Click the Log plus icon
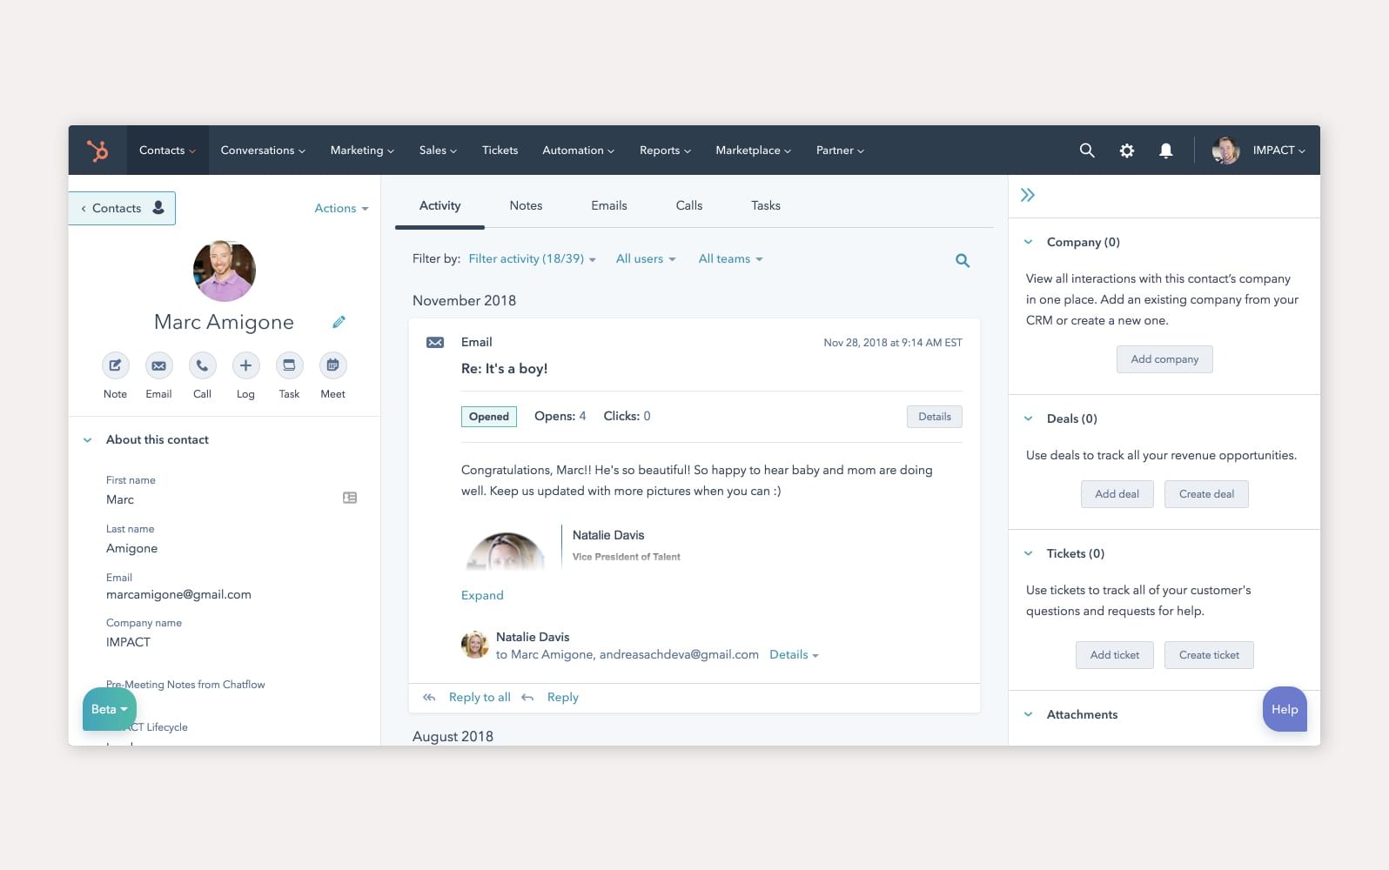1389x870 pixels. point(245,365)
